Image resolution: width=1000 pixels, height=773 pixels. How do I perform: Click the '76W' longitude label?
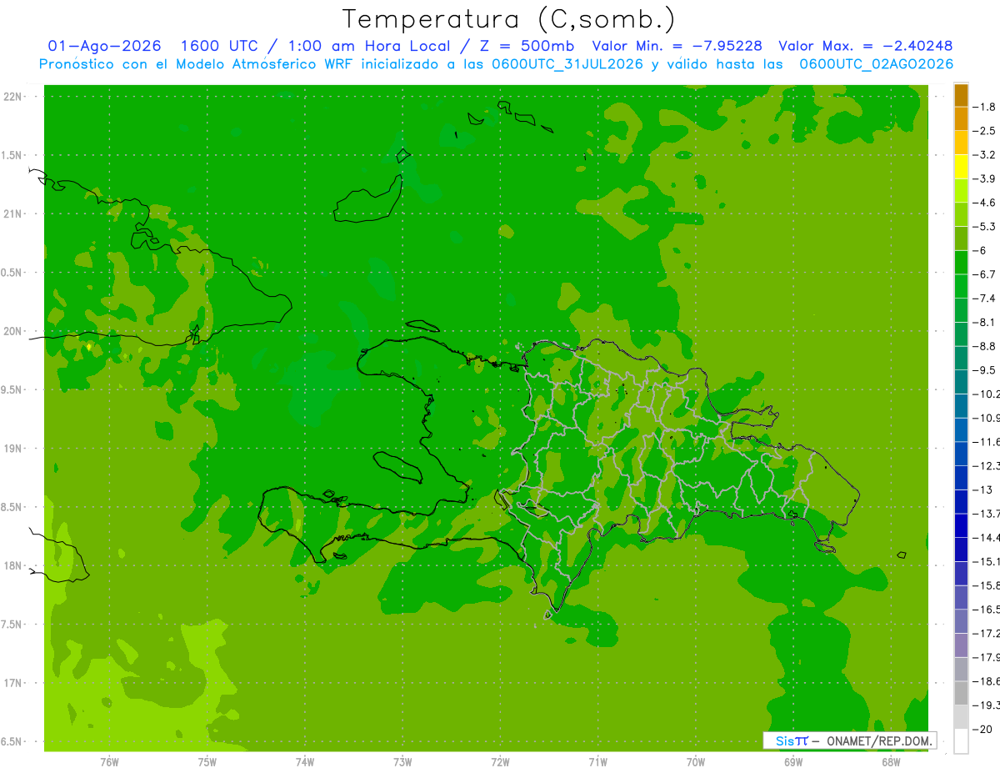click(x=109, y=761)
